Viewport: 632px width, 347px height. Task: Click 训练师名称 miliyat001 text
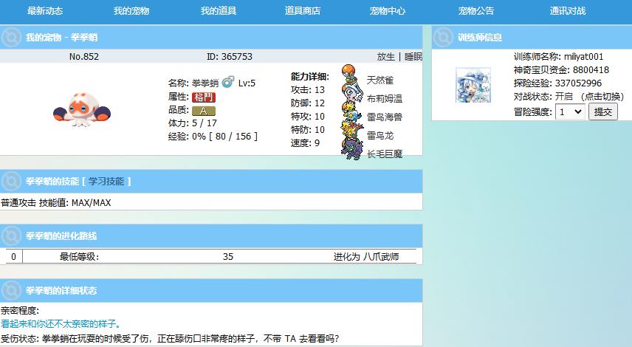pos(558,56)
